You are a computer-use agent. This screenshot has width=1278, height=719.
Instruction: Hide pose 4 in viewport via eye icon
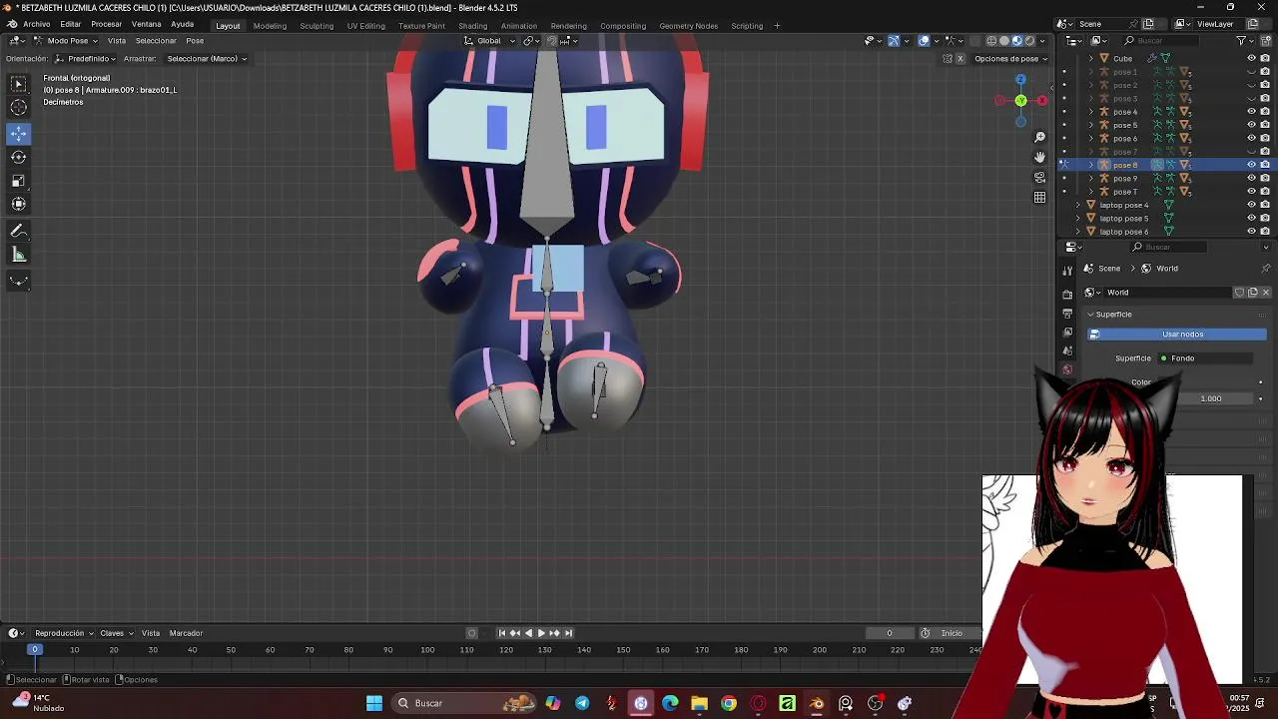pos(1251,112)
